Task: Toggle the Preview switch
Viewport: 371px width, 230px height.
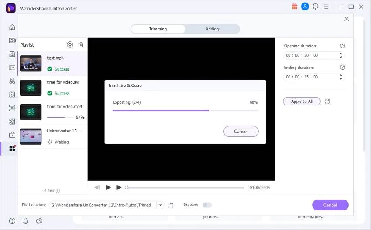Action: (207, 205)
